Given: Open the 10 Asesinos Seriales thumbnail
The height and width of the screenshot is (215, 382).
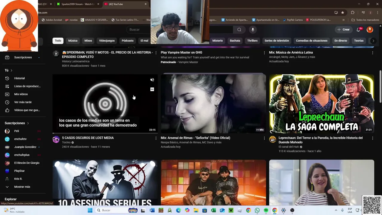Looking at the screenshot, I should [x=105, y=182].
